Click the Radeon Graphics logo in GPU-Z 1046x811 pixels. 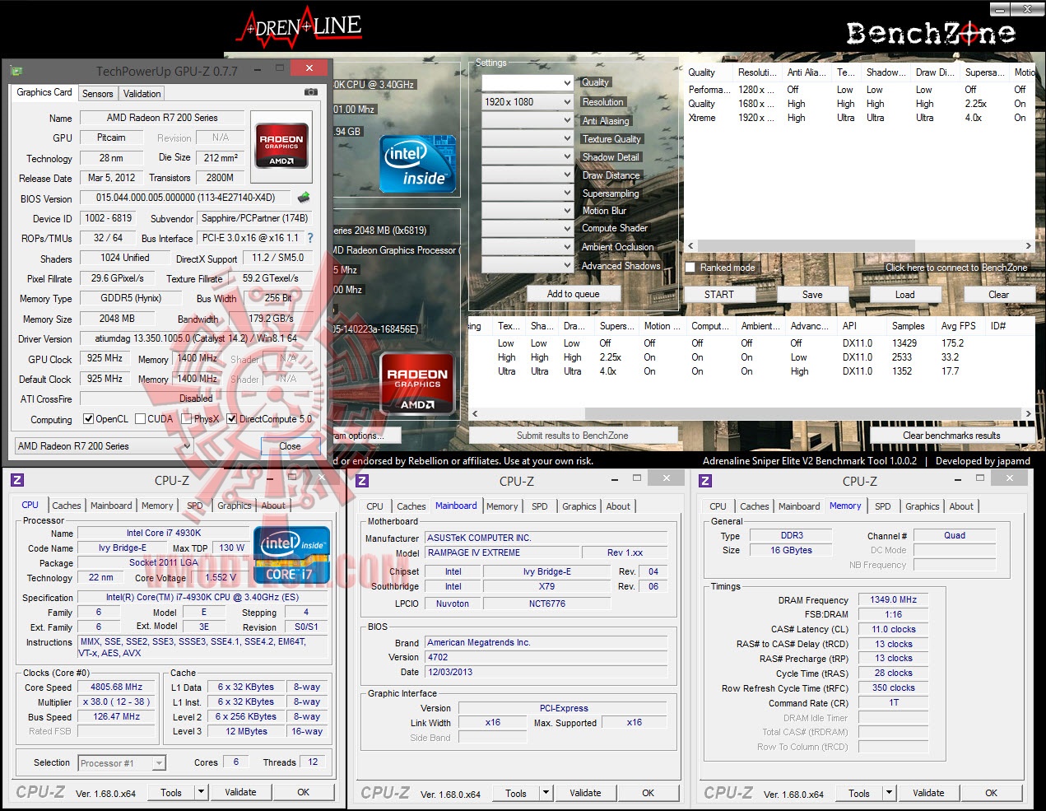point(281,146)
